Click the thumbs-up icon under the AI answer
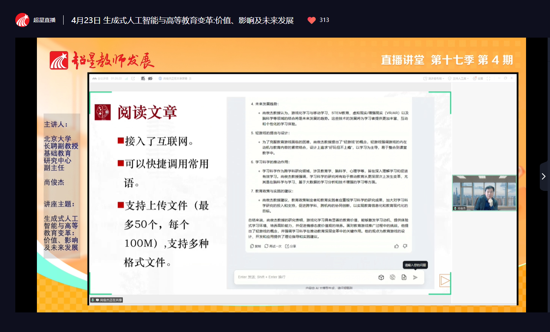The height and width of the screenshot is (332, 550). [397, 246]
